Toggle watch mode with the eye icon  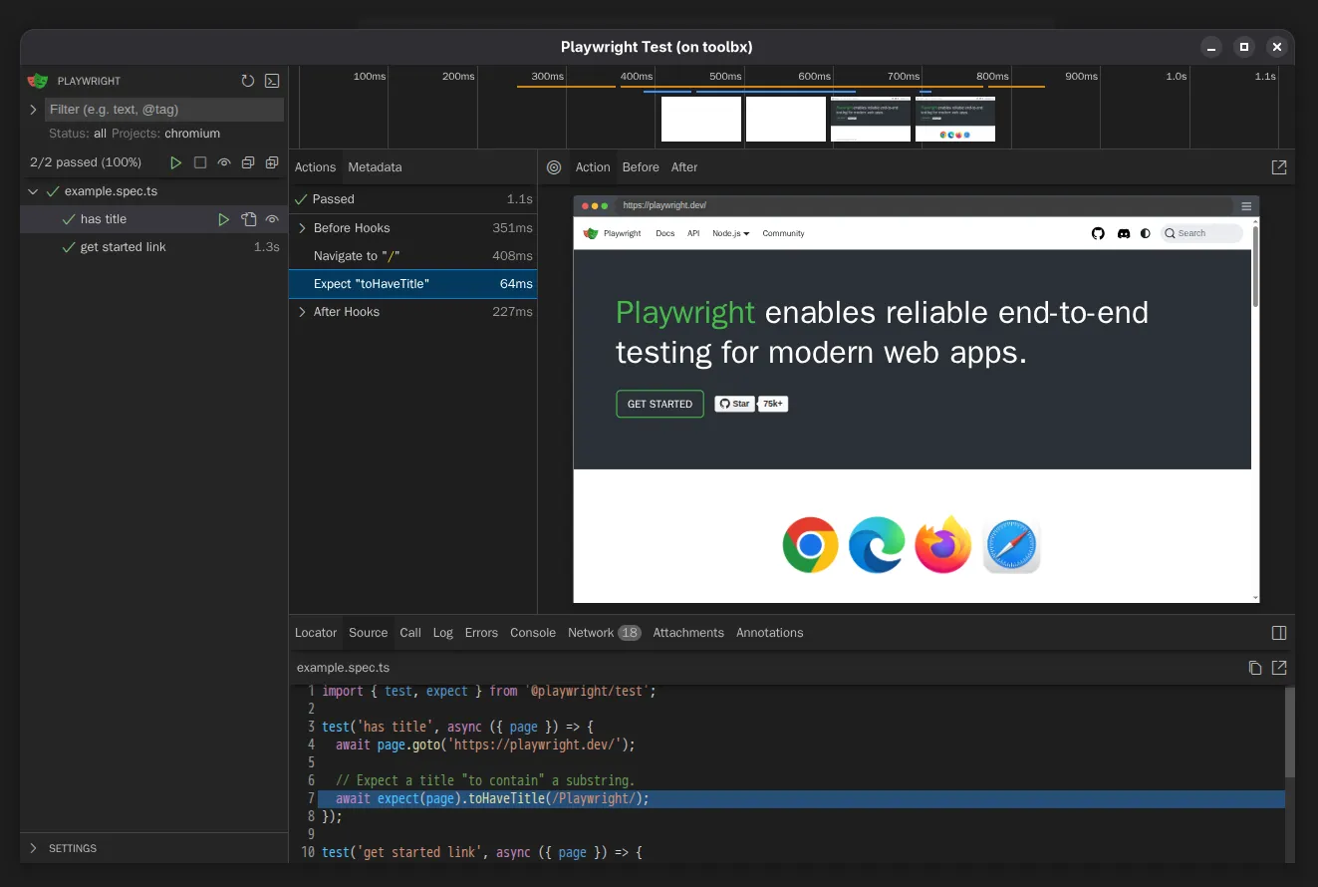tap(223, 161)
